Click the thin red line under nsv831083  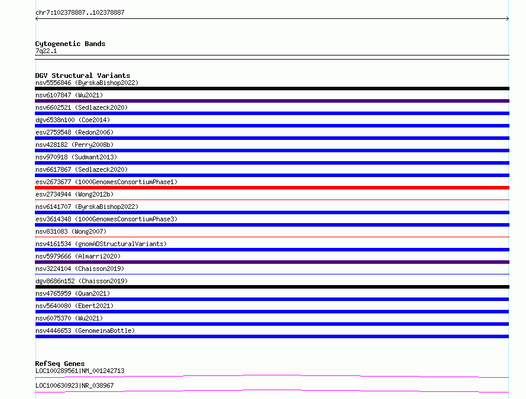point(272,237)
